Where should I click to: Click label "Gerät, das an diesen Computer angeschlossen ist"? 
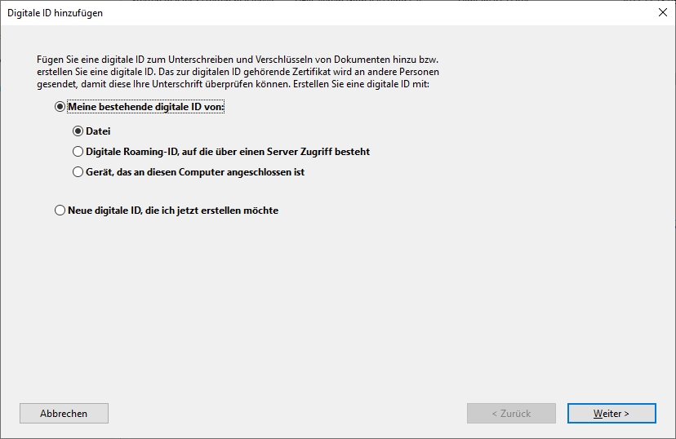195,172
